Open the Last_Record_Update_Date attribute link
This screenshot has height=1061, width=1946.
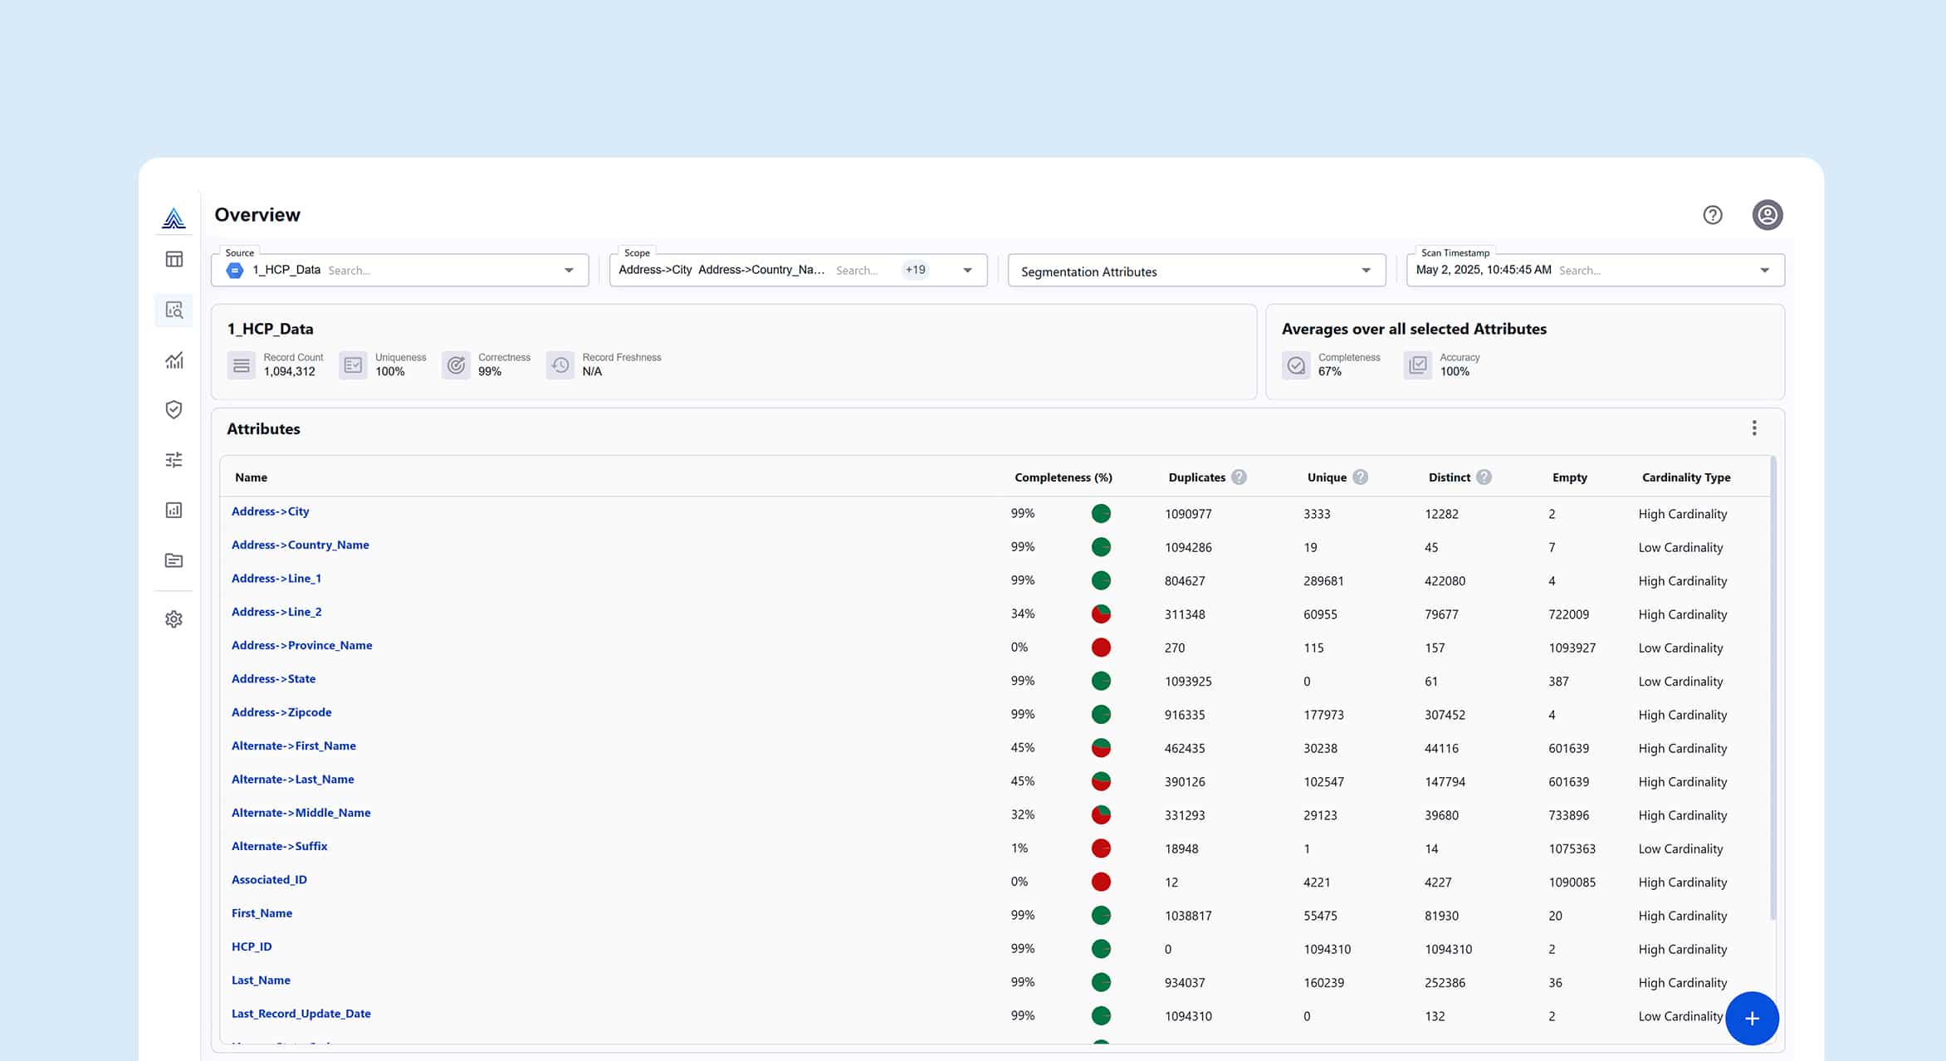coord(301,1014)
